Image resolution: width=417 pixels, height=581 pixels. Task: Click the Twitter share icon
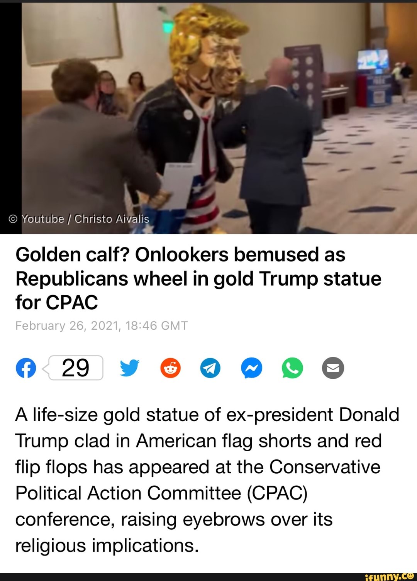[x=129, y=368]
